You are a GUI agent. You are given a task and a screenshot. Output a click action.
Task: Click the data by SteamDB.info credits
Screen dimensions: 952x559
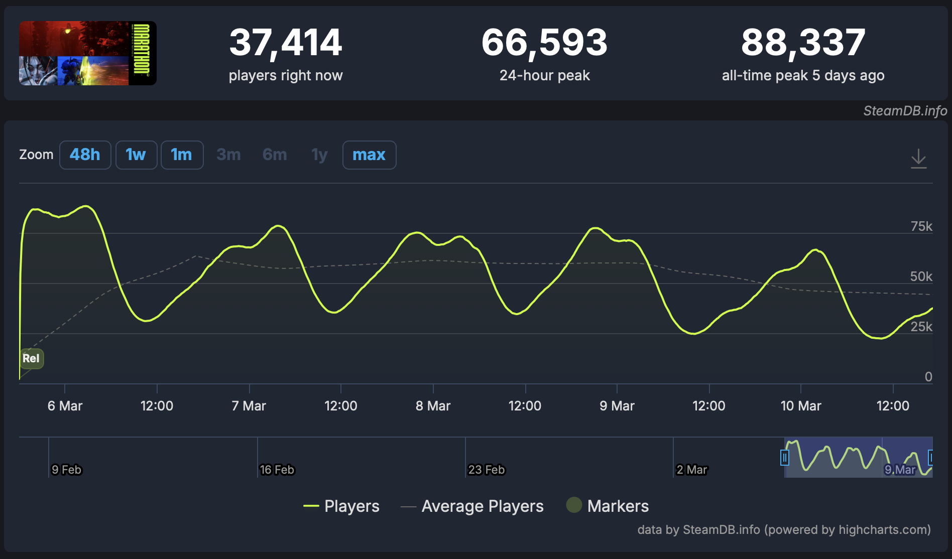[784, 530]
